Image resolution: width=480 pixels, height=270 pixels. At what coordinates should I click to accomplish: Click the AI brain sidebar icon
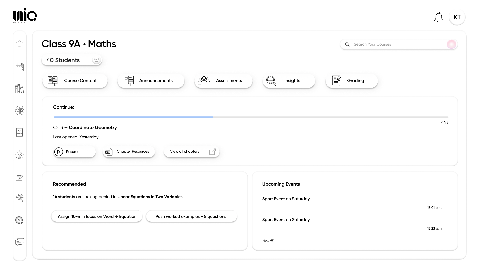click(x=19, y=111)
